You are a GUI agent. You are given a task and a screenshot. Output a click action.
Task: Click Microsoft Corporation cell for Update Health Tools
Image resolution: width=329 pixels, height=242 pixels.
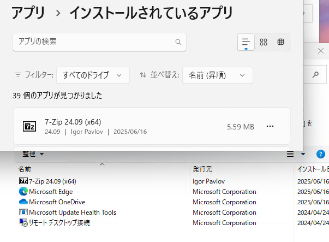pos(224,212)
